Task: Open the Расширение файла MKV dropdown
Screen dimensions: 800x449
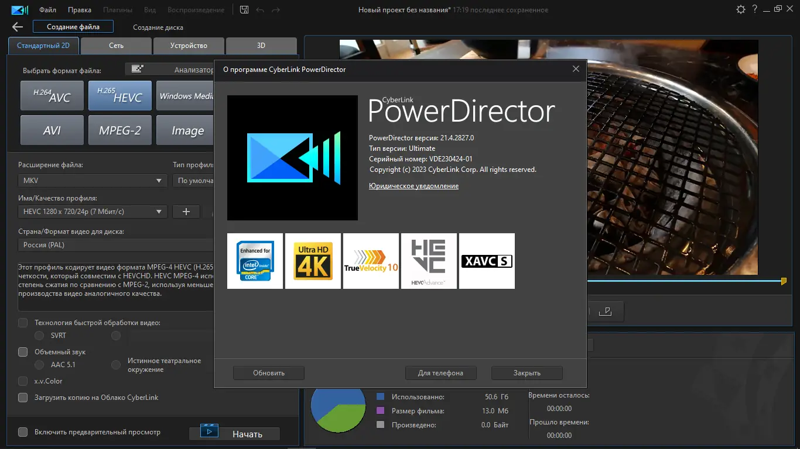Action: [x=92, y=181]
